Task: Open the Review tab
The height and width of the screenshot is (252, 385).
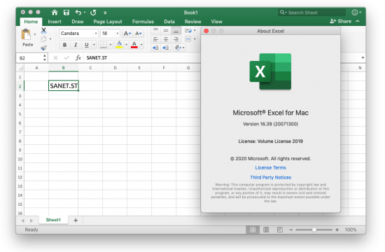Action: click(x=193, y=22)
